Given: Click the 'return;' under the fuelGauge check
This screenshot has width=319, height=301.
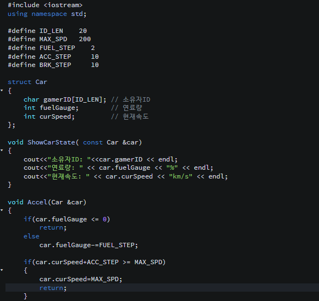Looking at the screenshot, I should point(53,227).
